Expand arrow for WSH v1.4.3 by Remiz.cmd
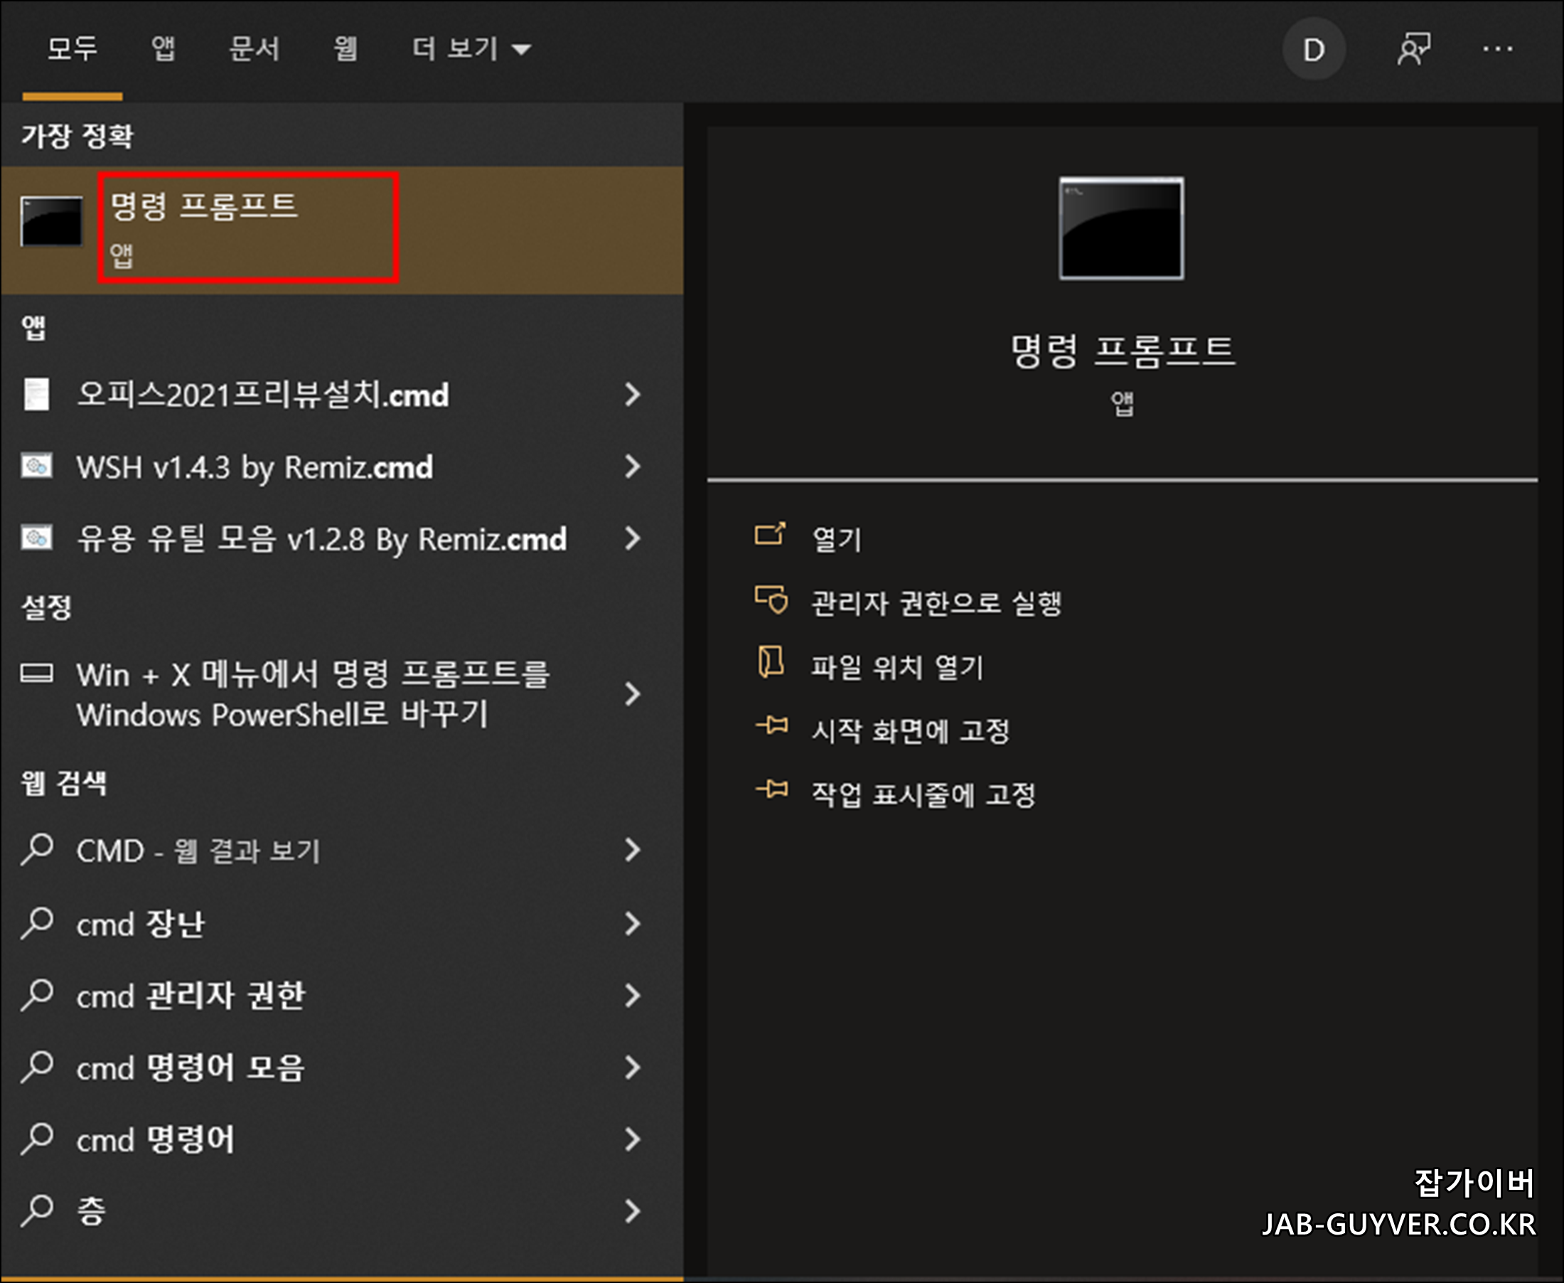The width and height of the screenshot is (1564, 1283). click(633, 467)
